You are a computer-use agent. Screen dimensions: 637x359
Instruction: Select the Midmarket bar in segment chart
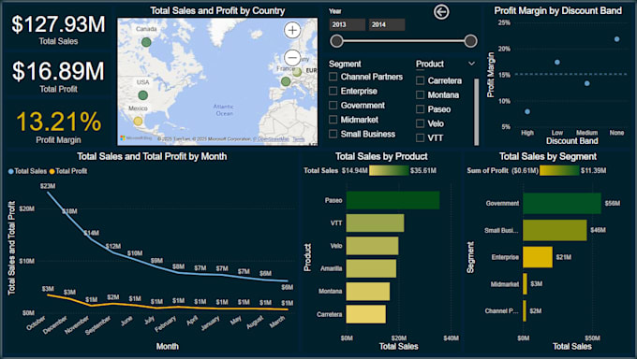click(x=525, y=284)
